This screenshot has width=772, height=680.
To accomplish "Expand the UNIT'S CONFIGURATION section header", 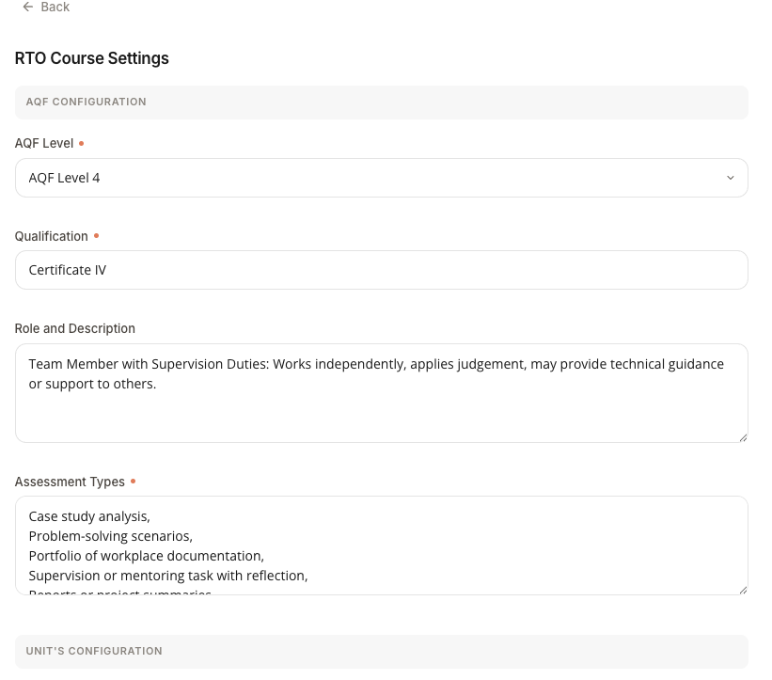I will point(381,651).
